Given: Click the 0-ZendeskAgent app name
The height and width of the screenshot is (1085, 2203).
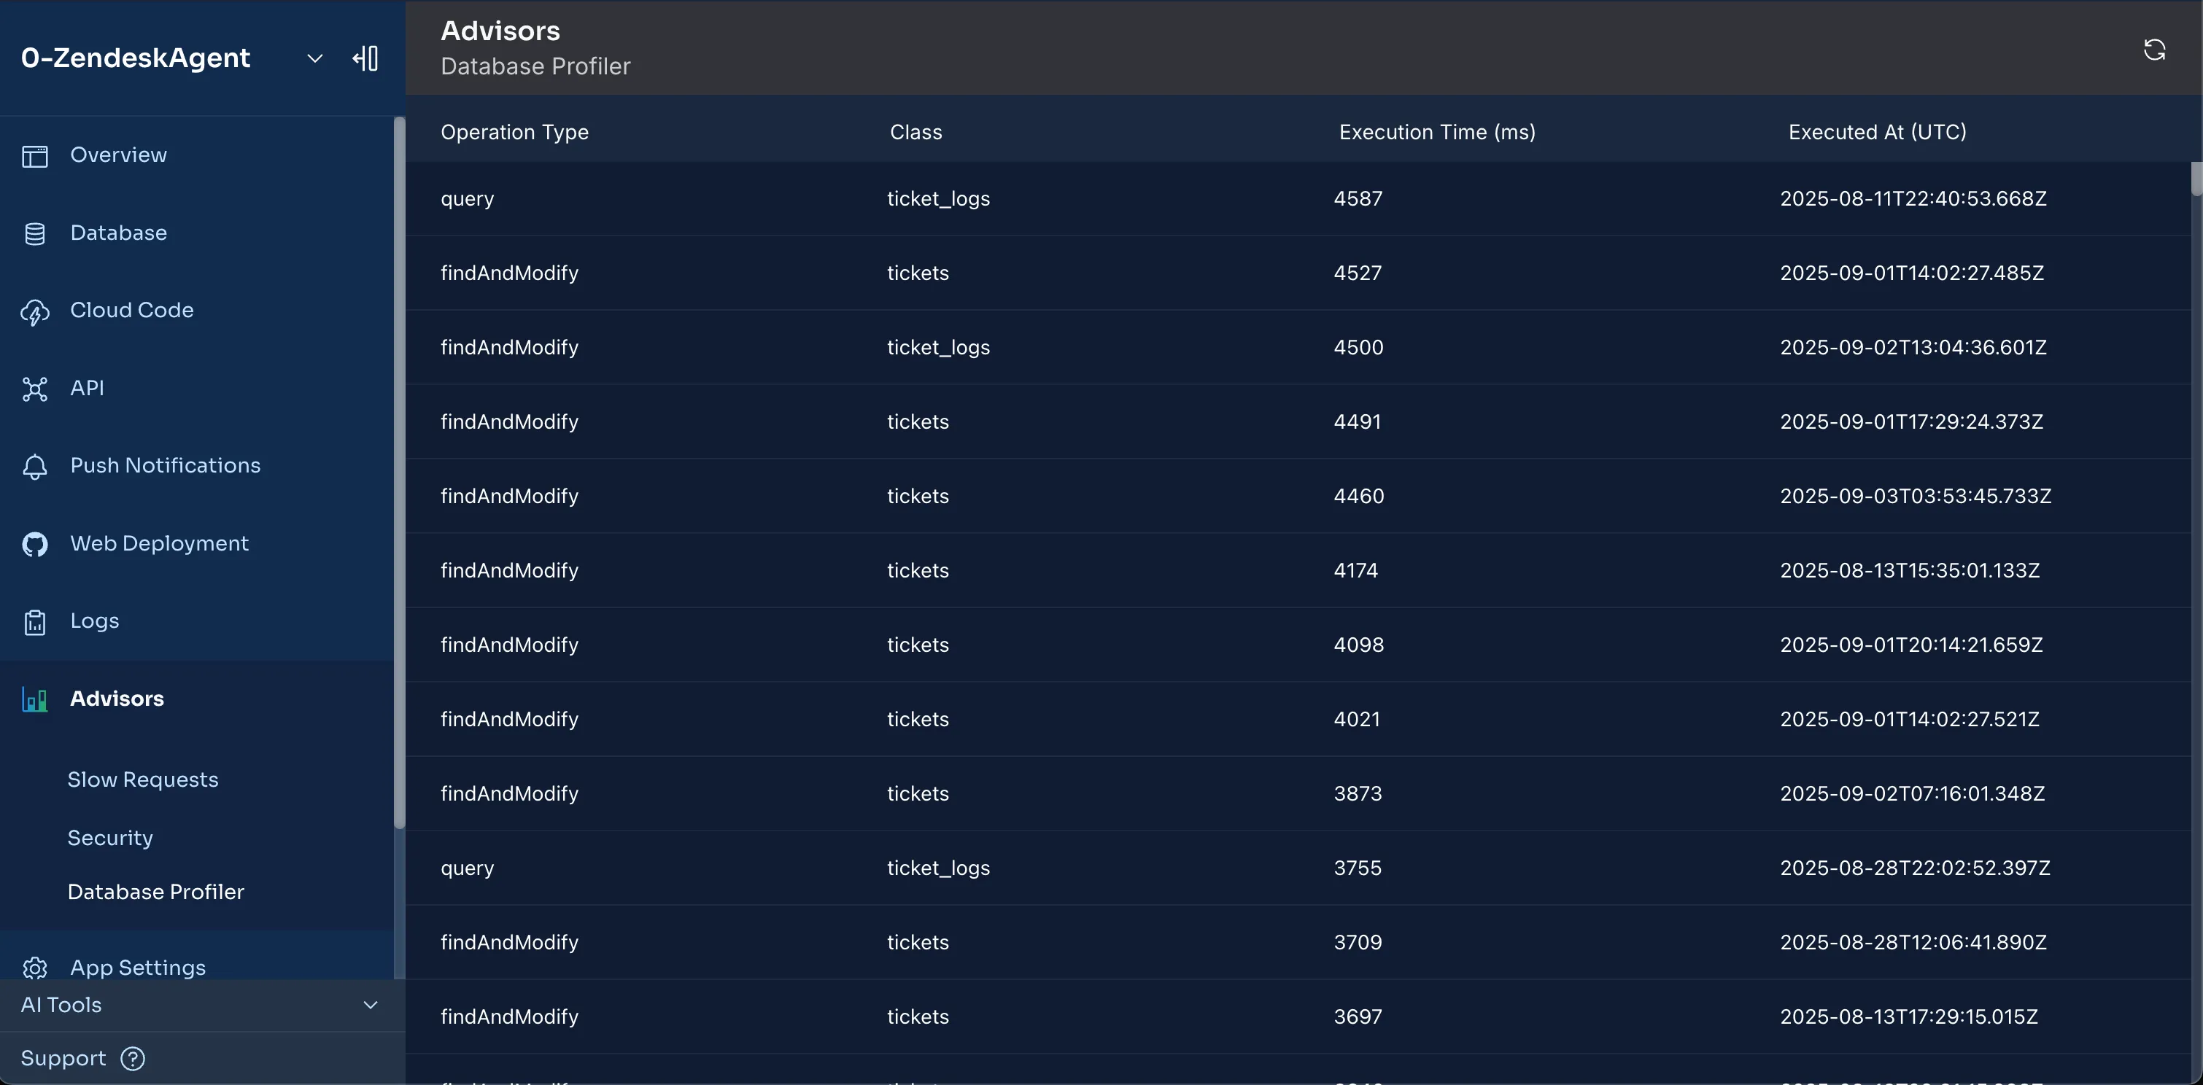Looking at the screenshot, I should point(135,58).
